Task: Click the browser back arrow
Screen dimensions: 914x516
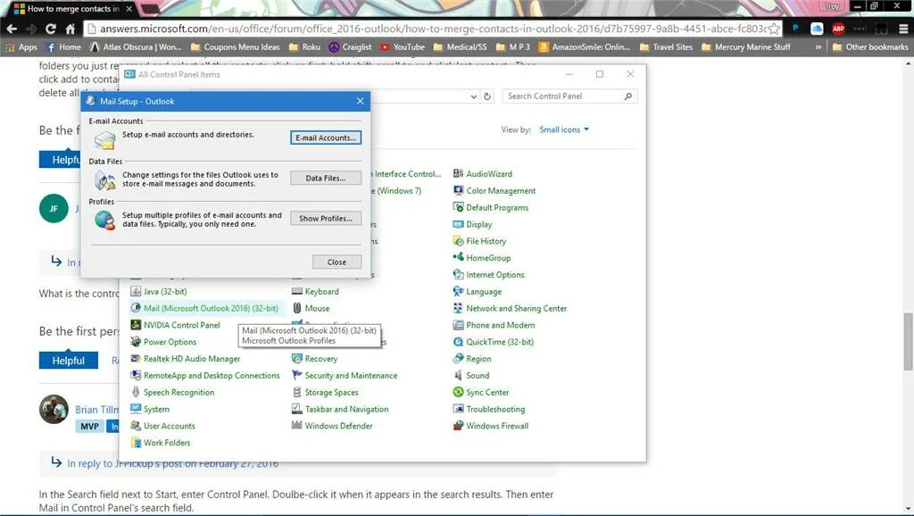Action: tap(12, 29)
